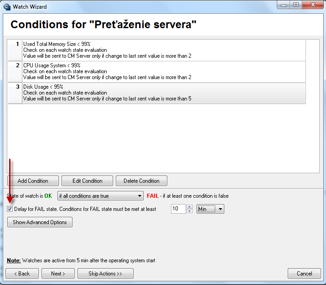This screenshot has width=326, height=285.
Task: Click the Add Condition button
Action: point(33,181)
